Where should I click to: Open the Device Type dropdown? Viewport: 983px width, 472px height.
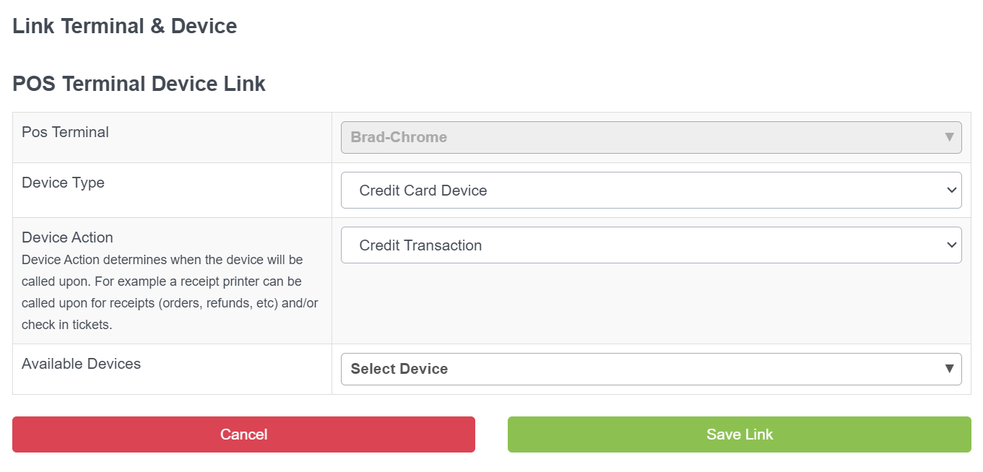(651, 191)
